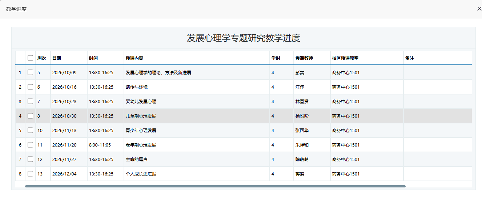This screenshot has width=482, height=199.
Task: Enable the checkbox for 生命的尾声 row
Action: tap(30, 159)
